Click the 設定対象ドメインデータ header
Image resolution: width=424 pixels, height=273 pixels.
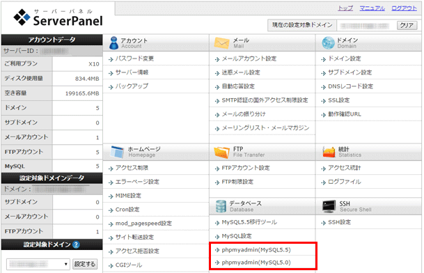(52, 178)
